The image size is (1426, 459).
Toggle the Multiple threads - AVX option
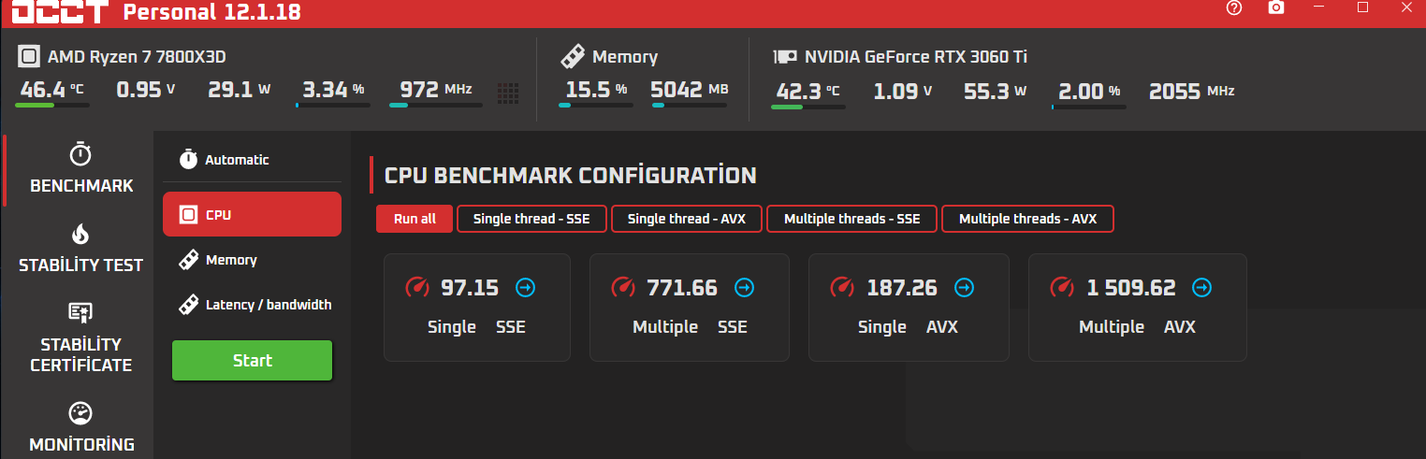[x=1027, y=219]
